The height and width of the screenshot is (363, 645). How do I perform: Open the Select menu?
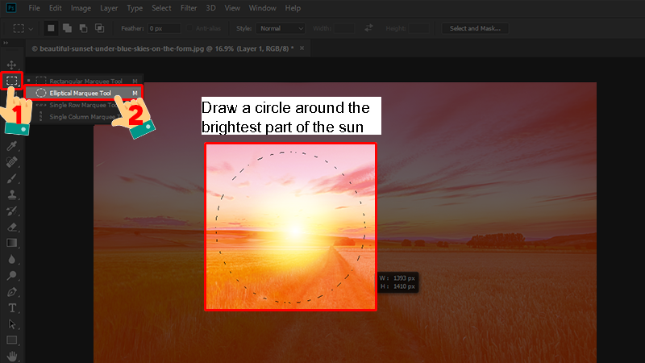(161, 8)
